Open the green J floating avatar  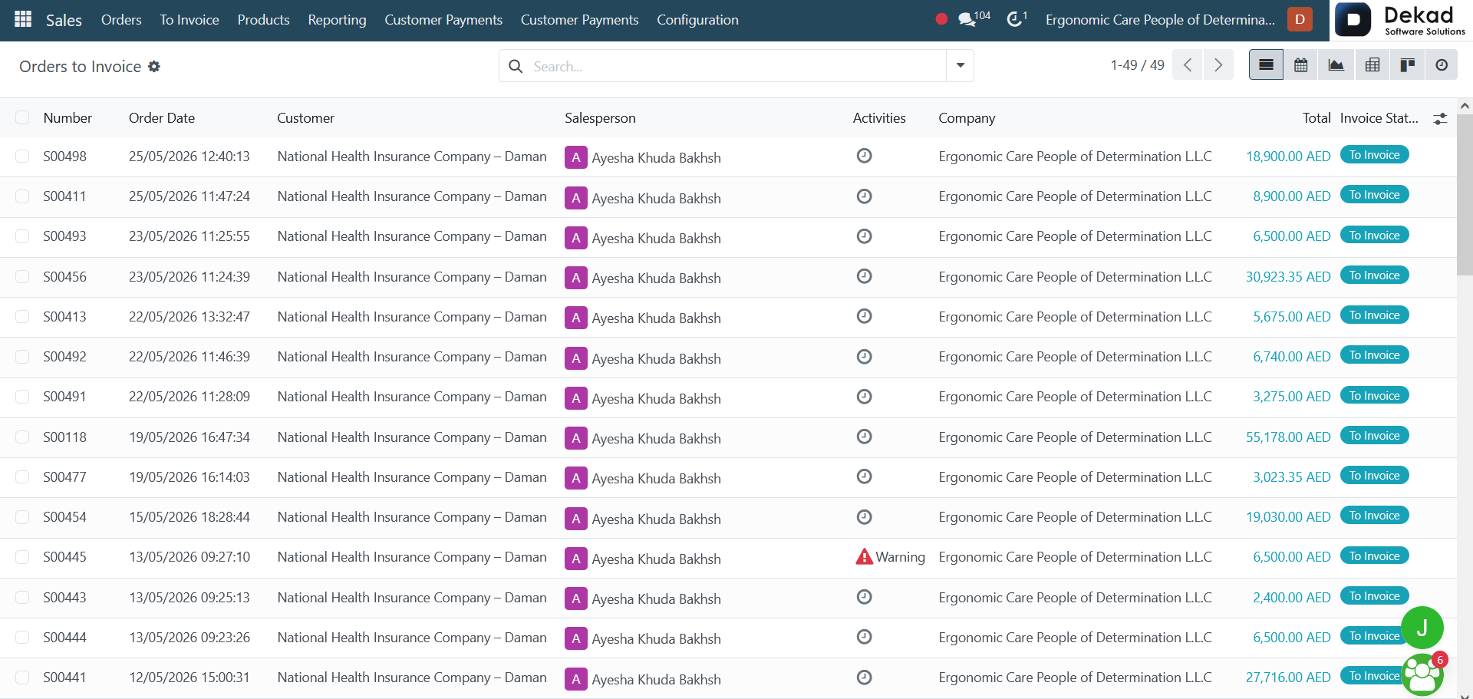pos(1422,628)
